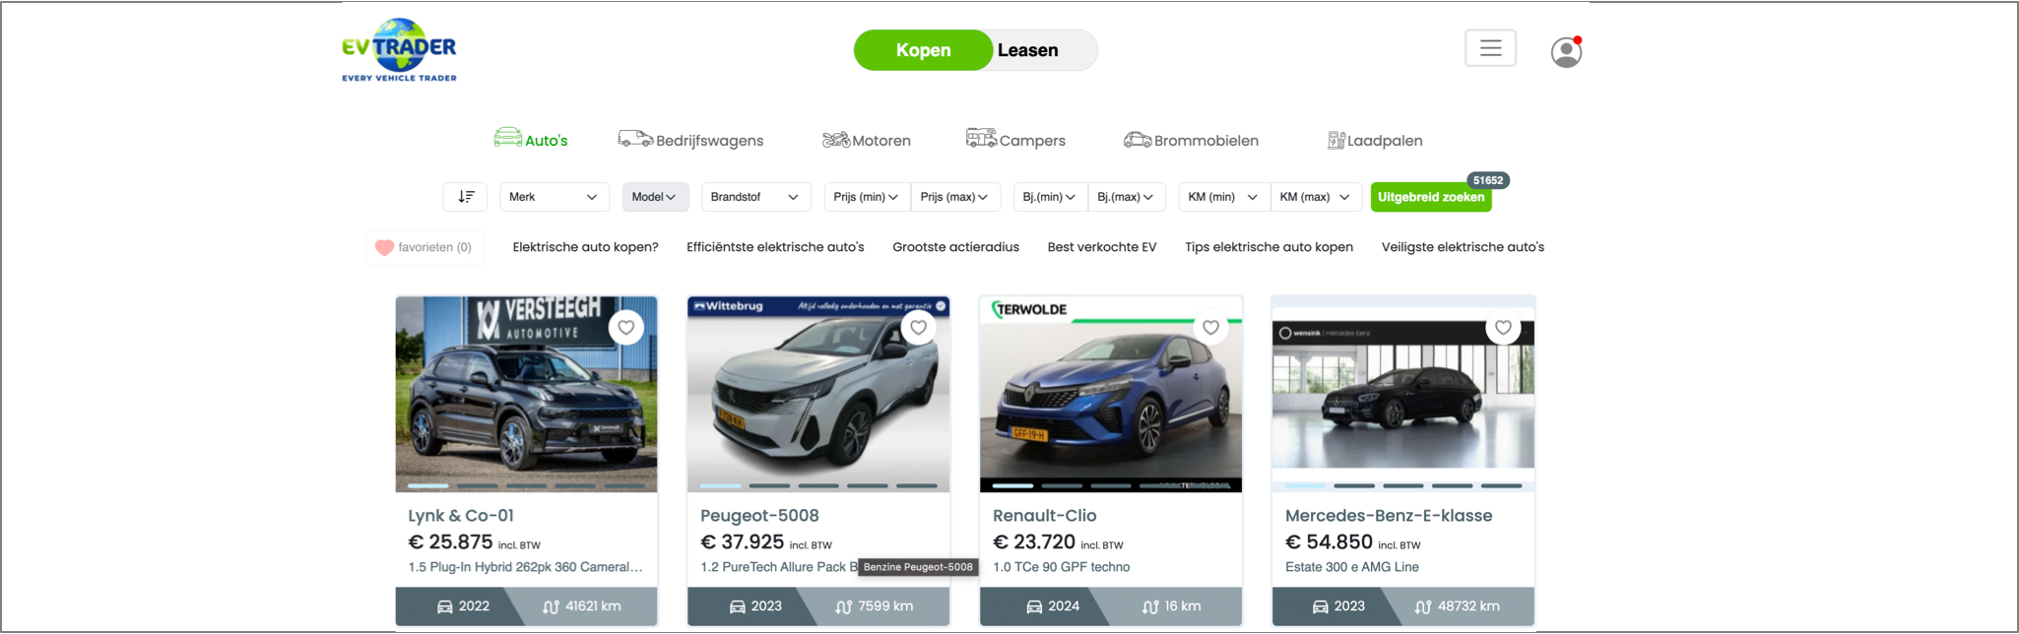Click the € 37.925 price
The image size is (2019, 634).
[742, 541]
